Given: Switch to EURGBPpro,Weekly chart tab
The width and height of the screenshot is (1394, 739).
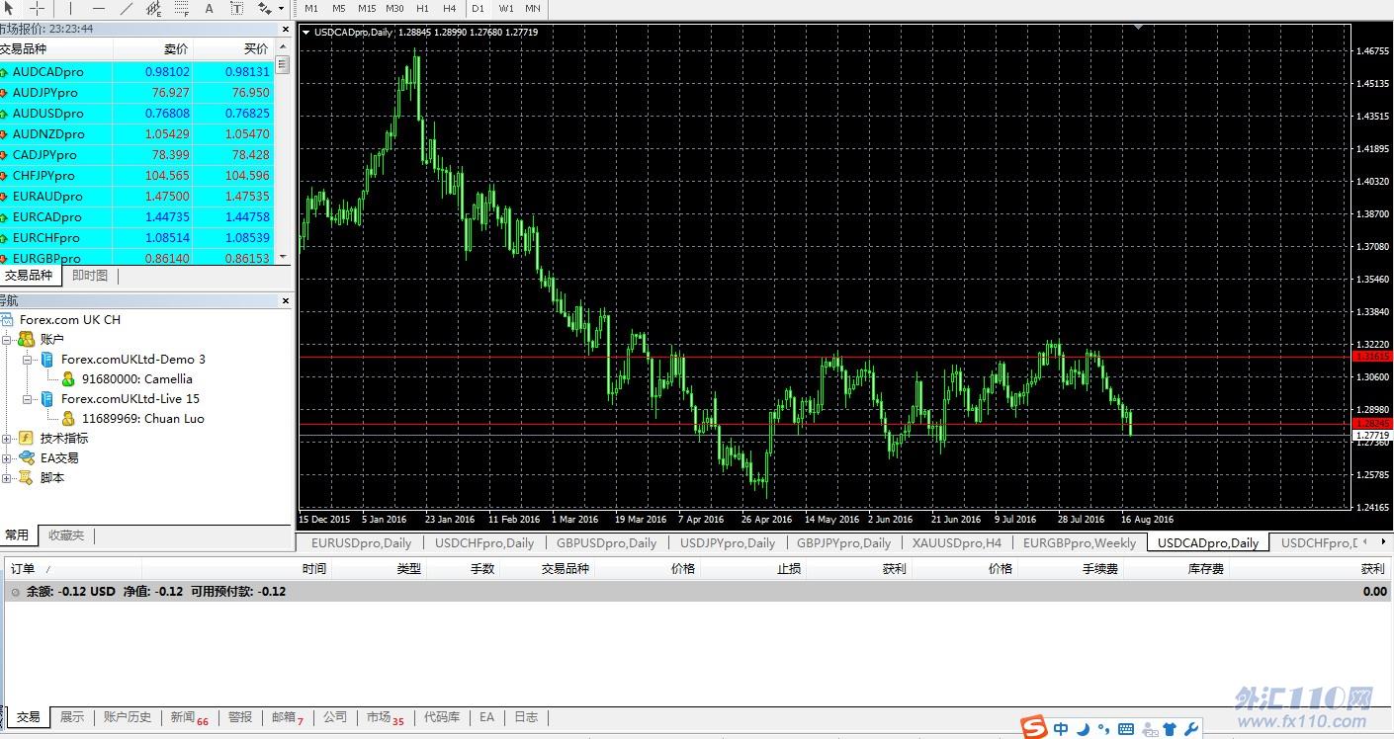Looking at the screenshot, I should (x=1080, y=542).
